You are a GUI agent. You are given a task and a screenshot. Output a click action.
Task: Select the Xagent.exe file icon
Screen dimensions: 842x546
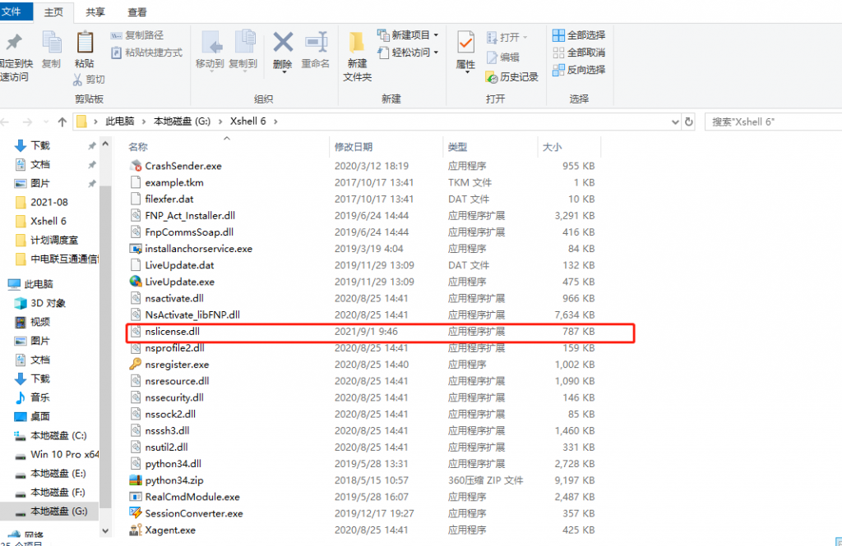[136, 530]
